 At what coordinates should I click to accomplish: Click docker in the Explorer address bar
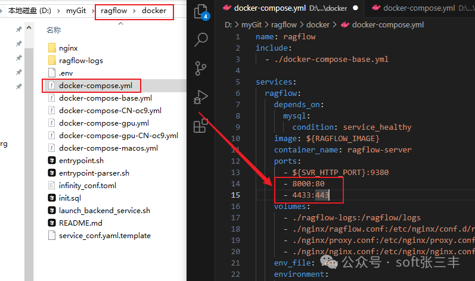(154, 11)
